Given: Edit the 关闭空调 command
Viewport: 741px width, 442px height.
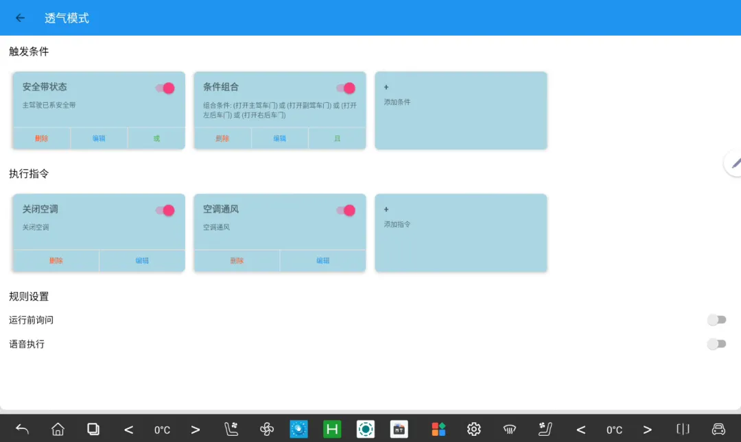Looking at the screenshot, I should pos(142,260).
